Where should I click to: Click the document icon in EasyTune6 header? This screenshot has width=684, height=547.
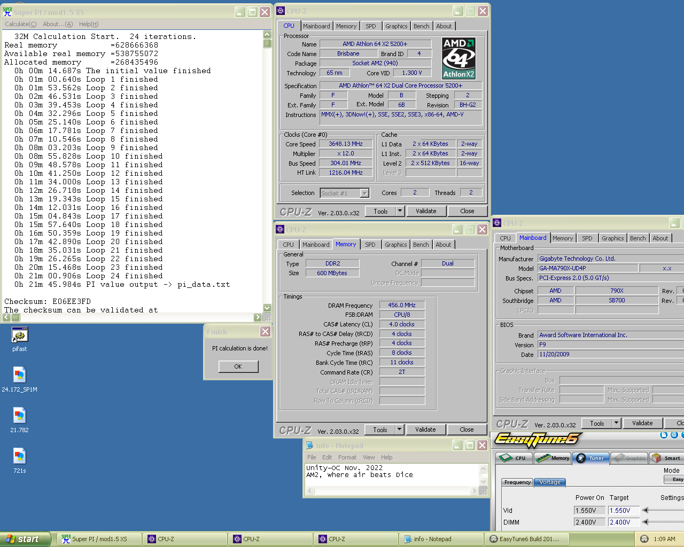(664, 435)
